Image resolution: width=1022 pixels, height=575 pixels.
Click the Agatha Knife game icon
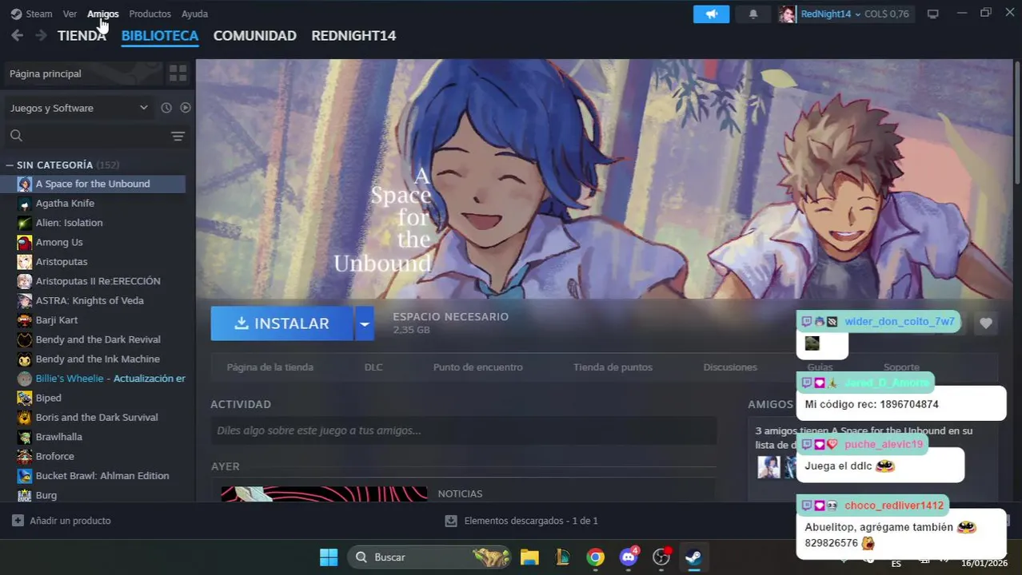coord(25,203)
